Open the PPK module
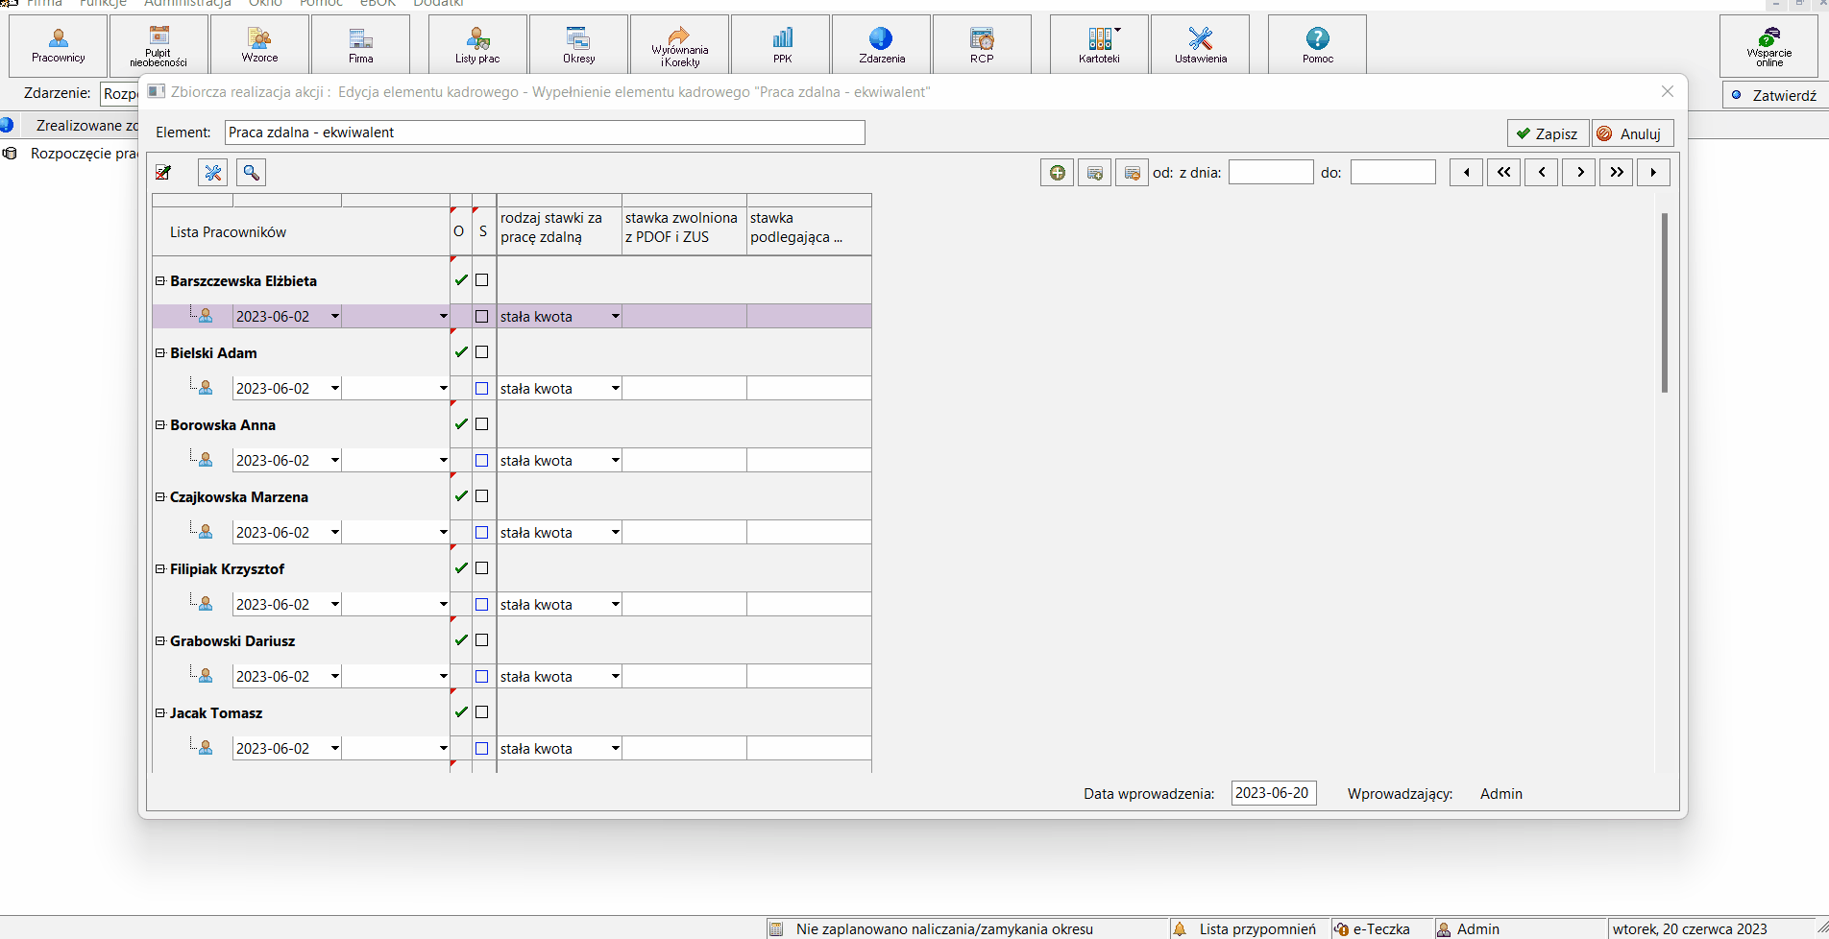The width and height of the screenshot is (1829, 939). click(782, 45)
